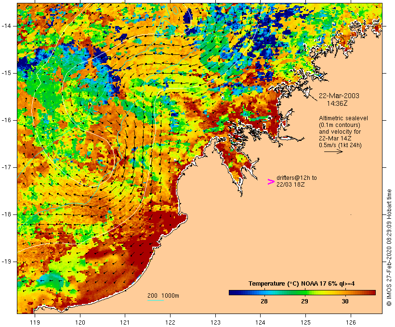Click the '0.5m/s (1kt 24h)' velocity scale text
The height and width of the screenshot is (327, 395).
click(340, 145)
